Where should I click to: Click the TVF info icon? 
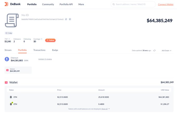click(9, 39)
